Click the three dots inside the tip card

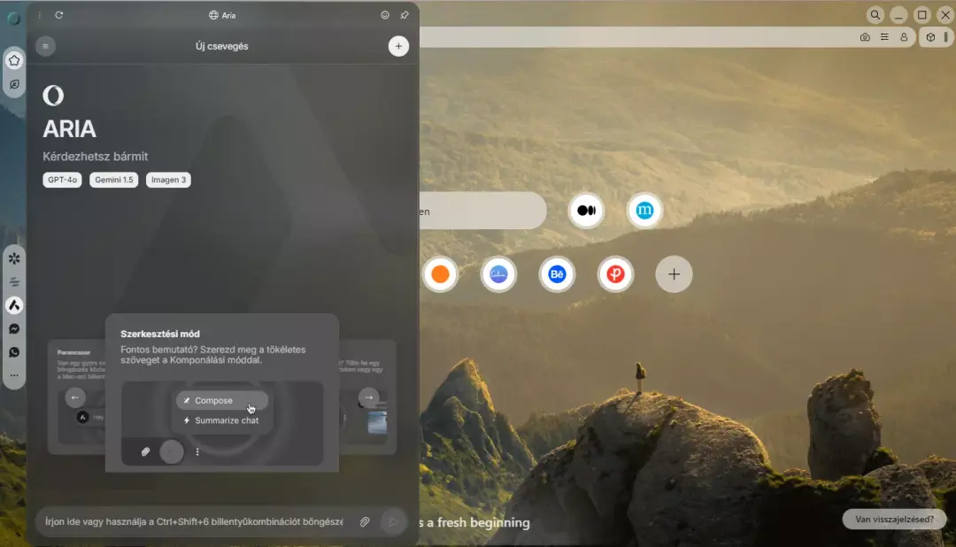click(x=197, y=452)
